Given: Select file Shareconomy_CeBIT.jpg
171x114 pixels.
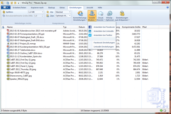Looking at the screenshot, I should tap(21, 76).
